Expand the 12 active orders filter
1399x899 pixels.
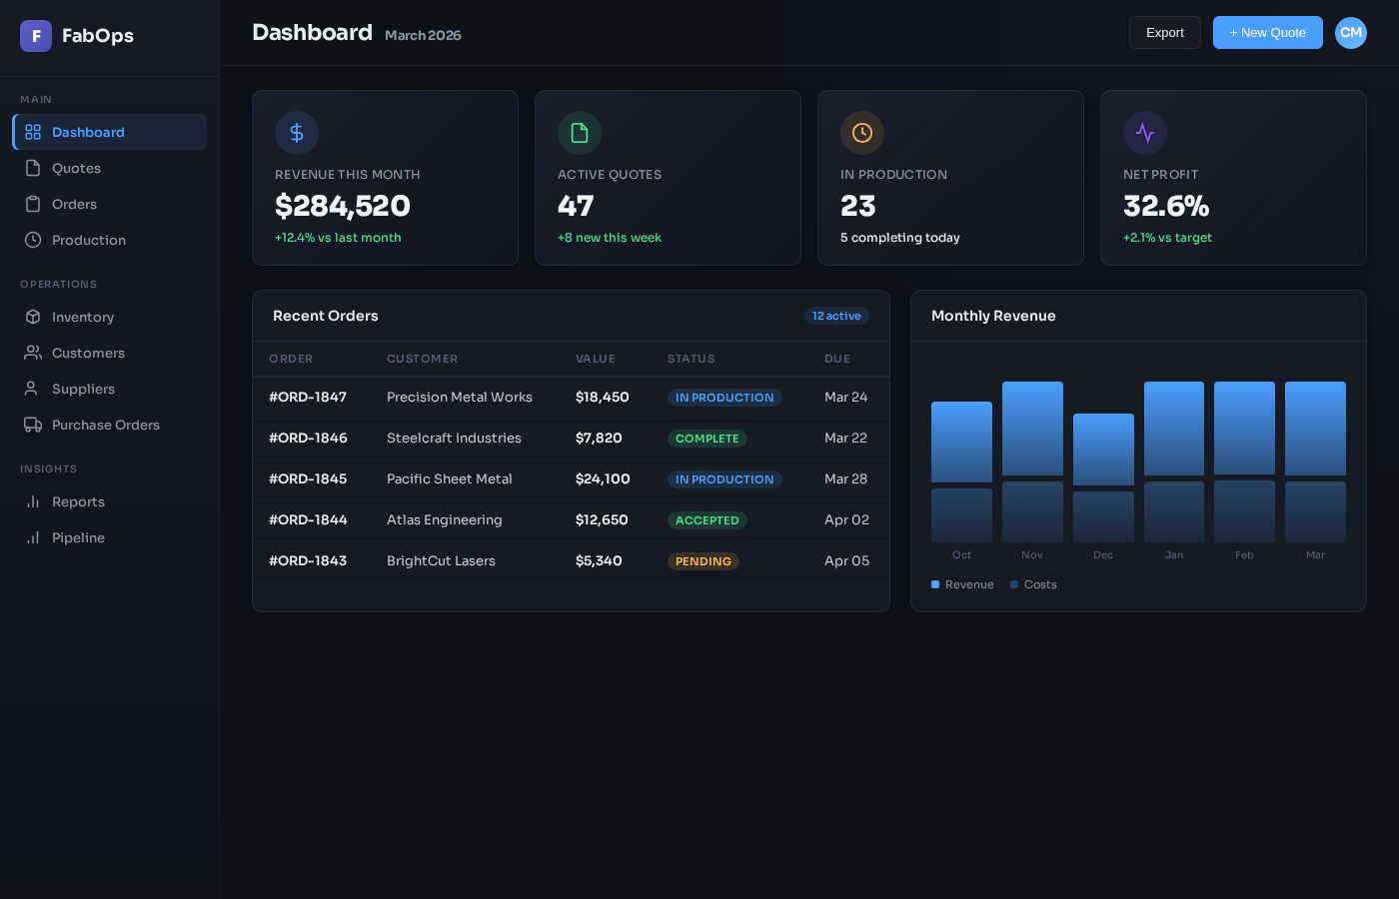pos(836,316)
